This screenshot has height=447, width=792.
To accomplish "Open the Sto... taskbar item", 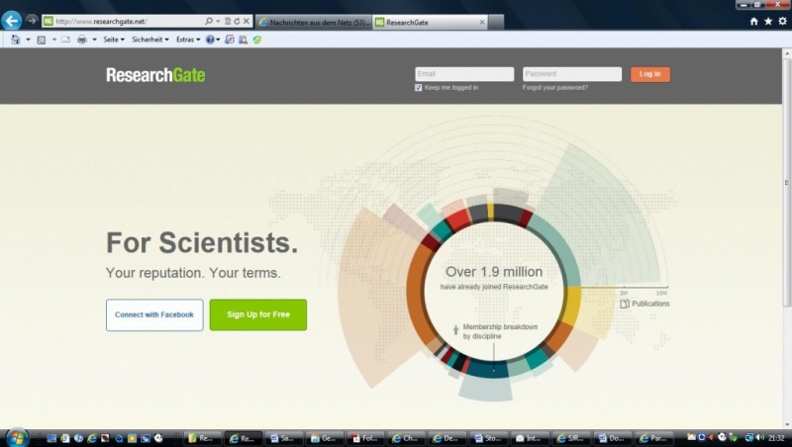I will click(488, 438).
